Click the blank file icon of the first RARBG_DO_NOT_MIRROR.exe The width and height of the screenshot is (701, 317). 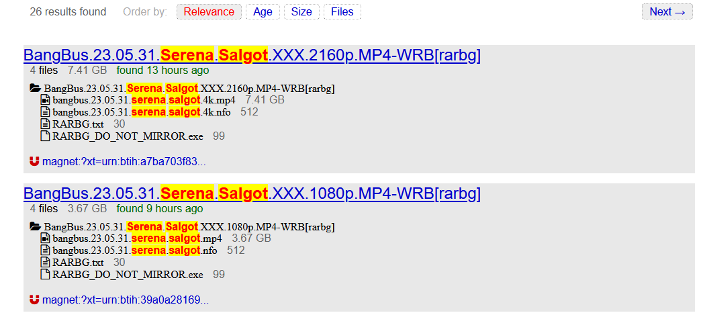pos(45,136)
